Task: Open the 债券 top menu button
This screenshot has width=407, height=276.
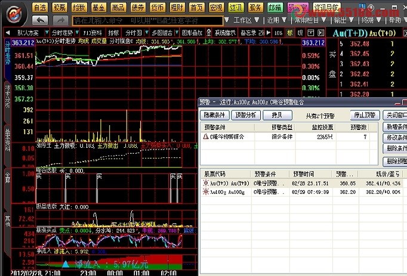Action: pos(138,8)
